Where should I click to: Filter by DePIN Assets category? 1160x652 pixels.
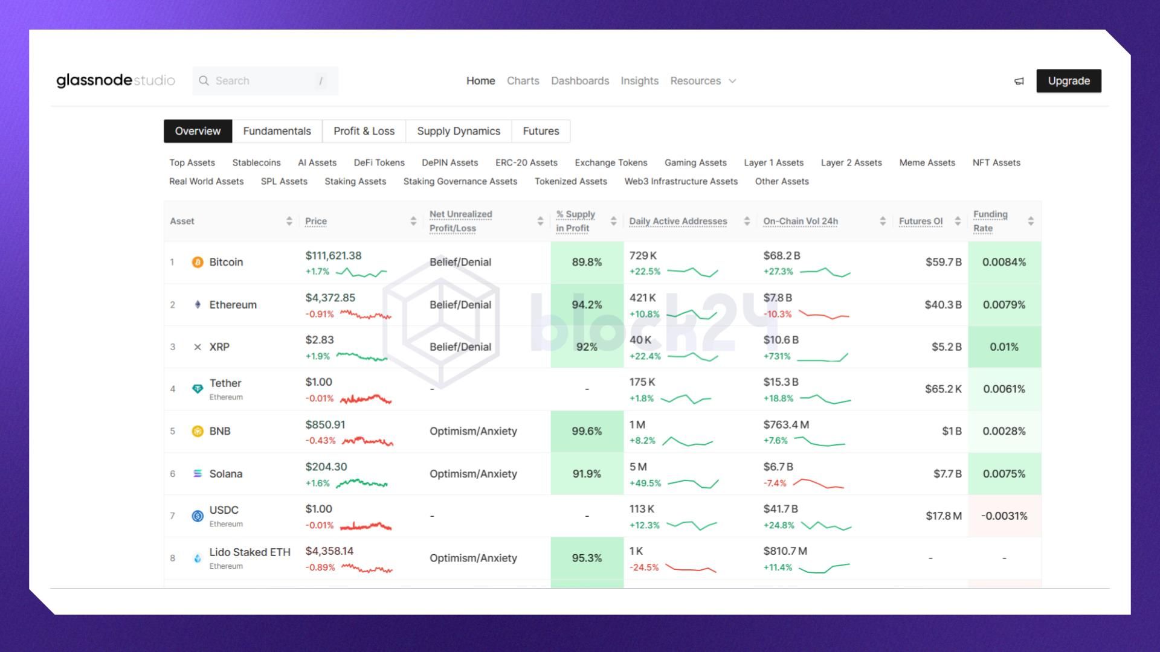click(449, 162)
